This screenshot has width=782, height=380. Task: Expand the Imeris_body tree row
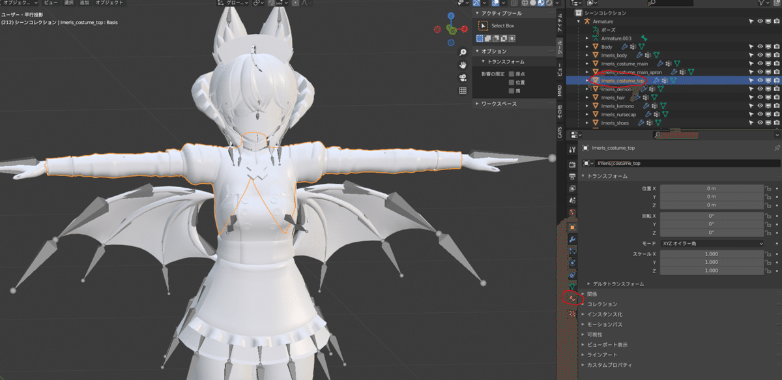(x=586, y=55)
